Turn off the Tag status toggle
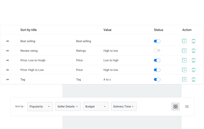The width and height of the screenshot is (204, 129). click(157, 80)
